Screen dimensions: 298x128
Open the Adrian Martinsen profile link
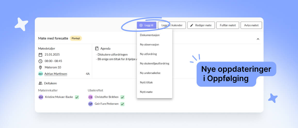point(55,74)
